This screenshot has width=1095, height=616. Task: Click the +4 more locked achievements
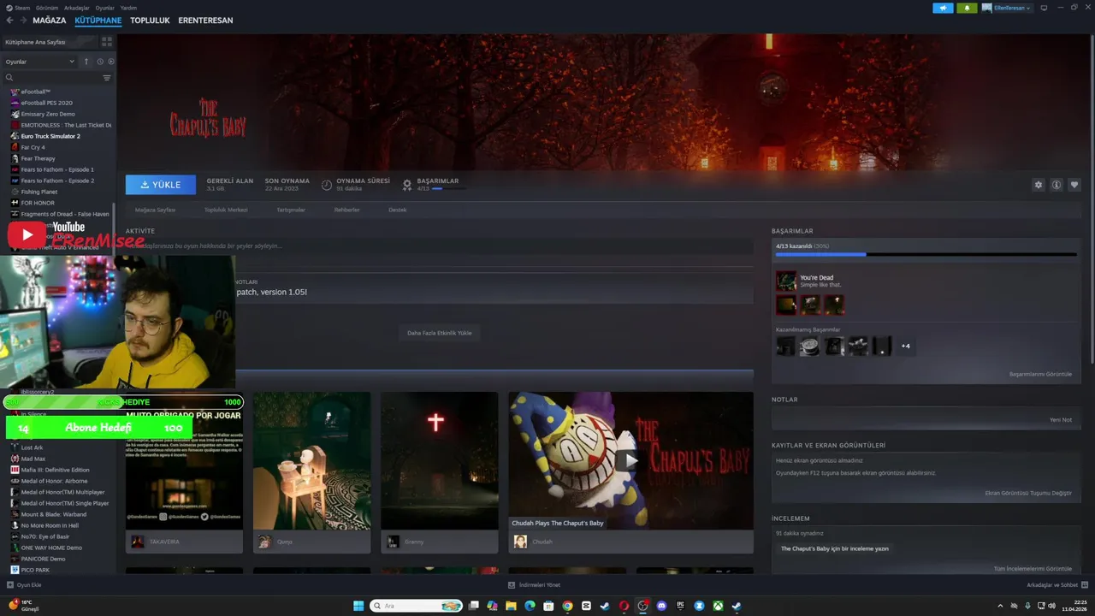coord(905,346)
